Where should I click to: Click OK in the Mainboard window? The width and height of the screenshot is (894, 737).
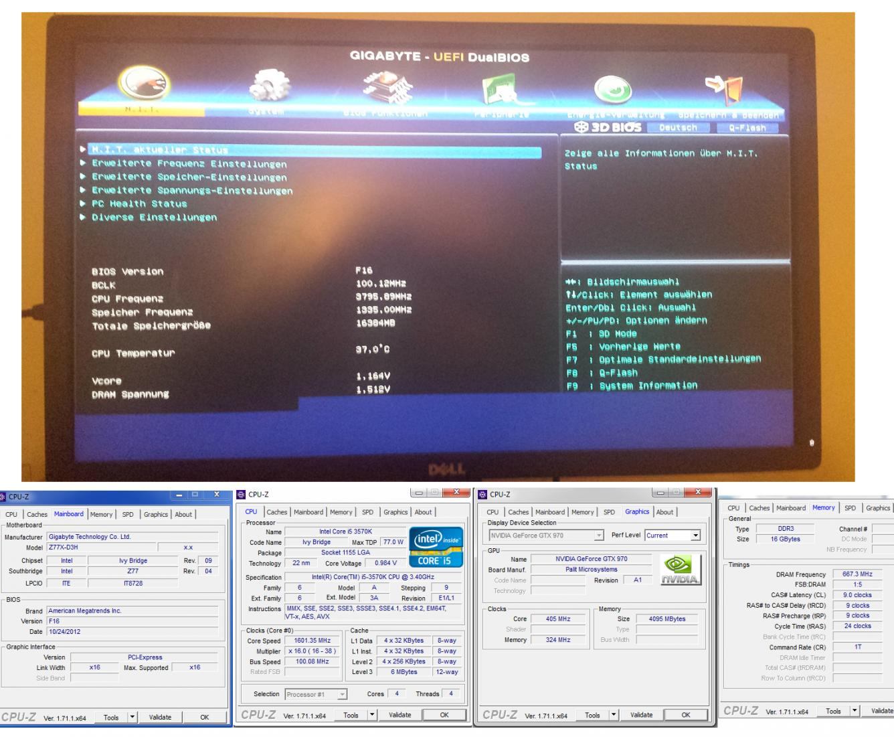pos(205,718)
